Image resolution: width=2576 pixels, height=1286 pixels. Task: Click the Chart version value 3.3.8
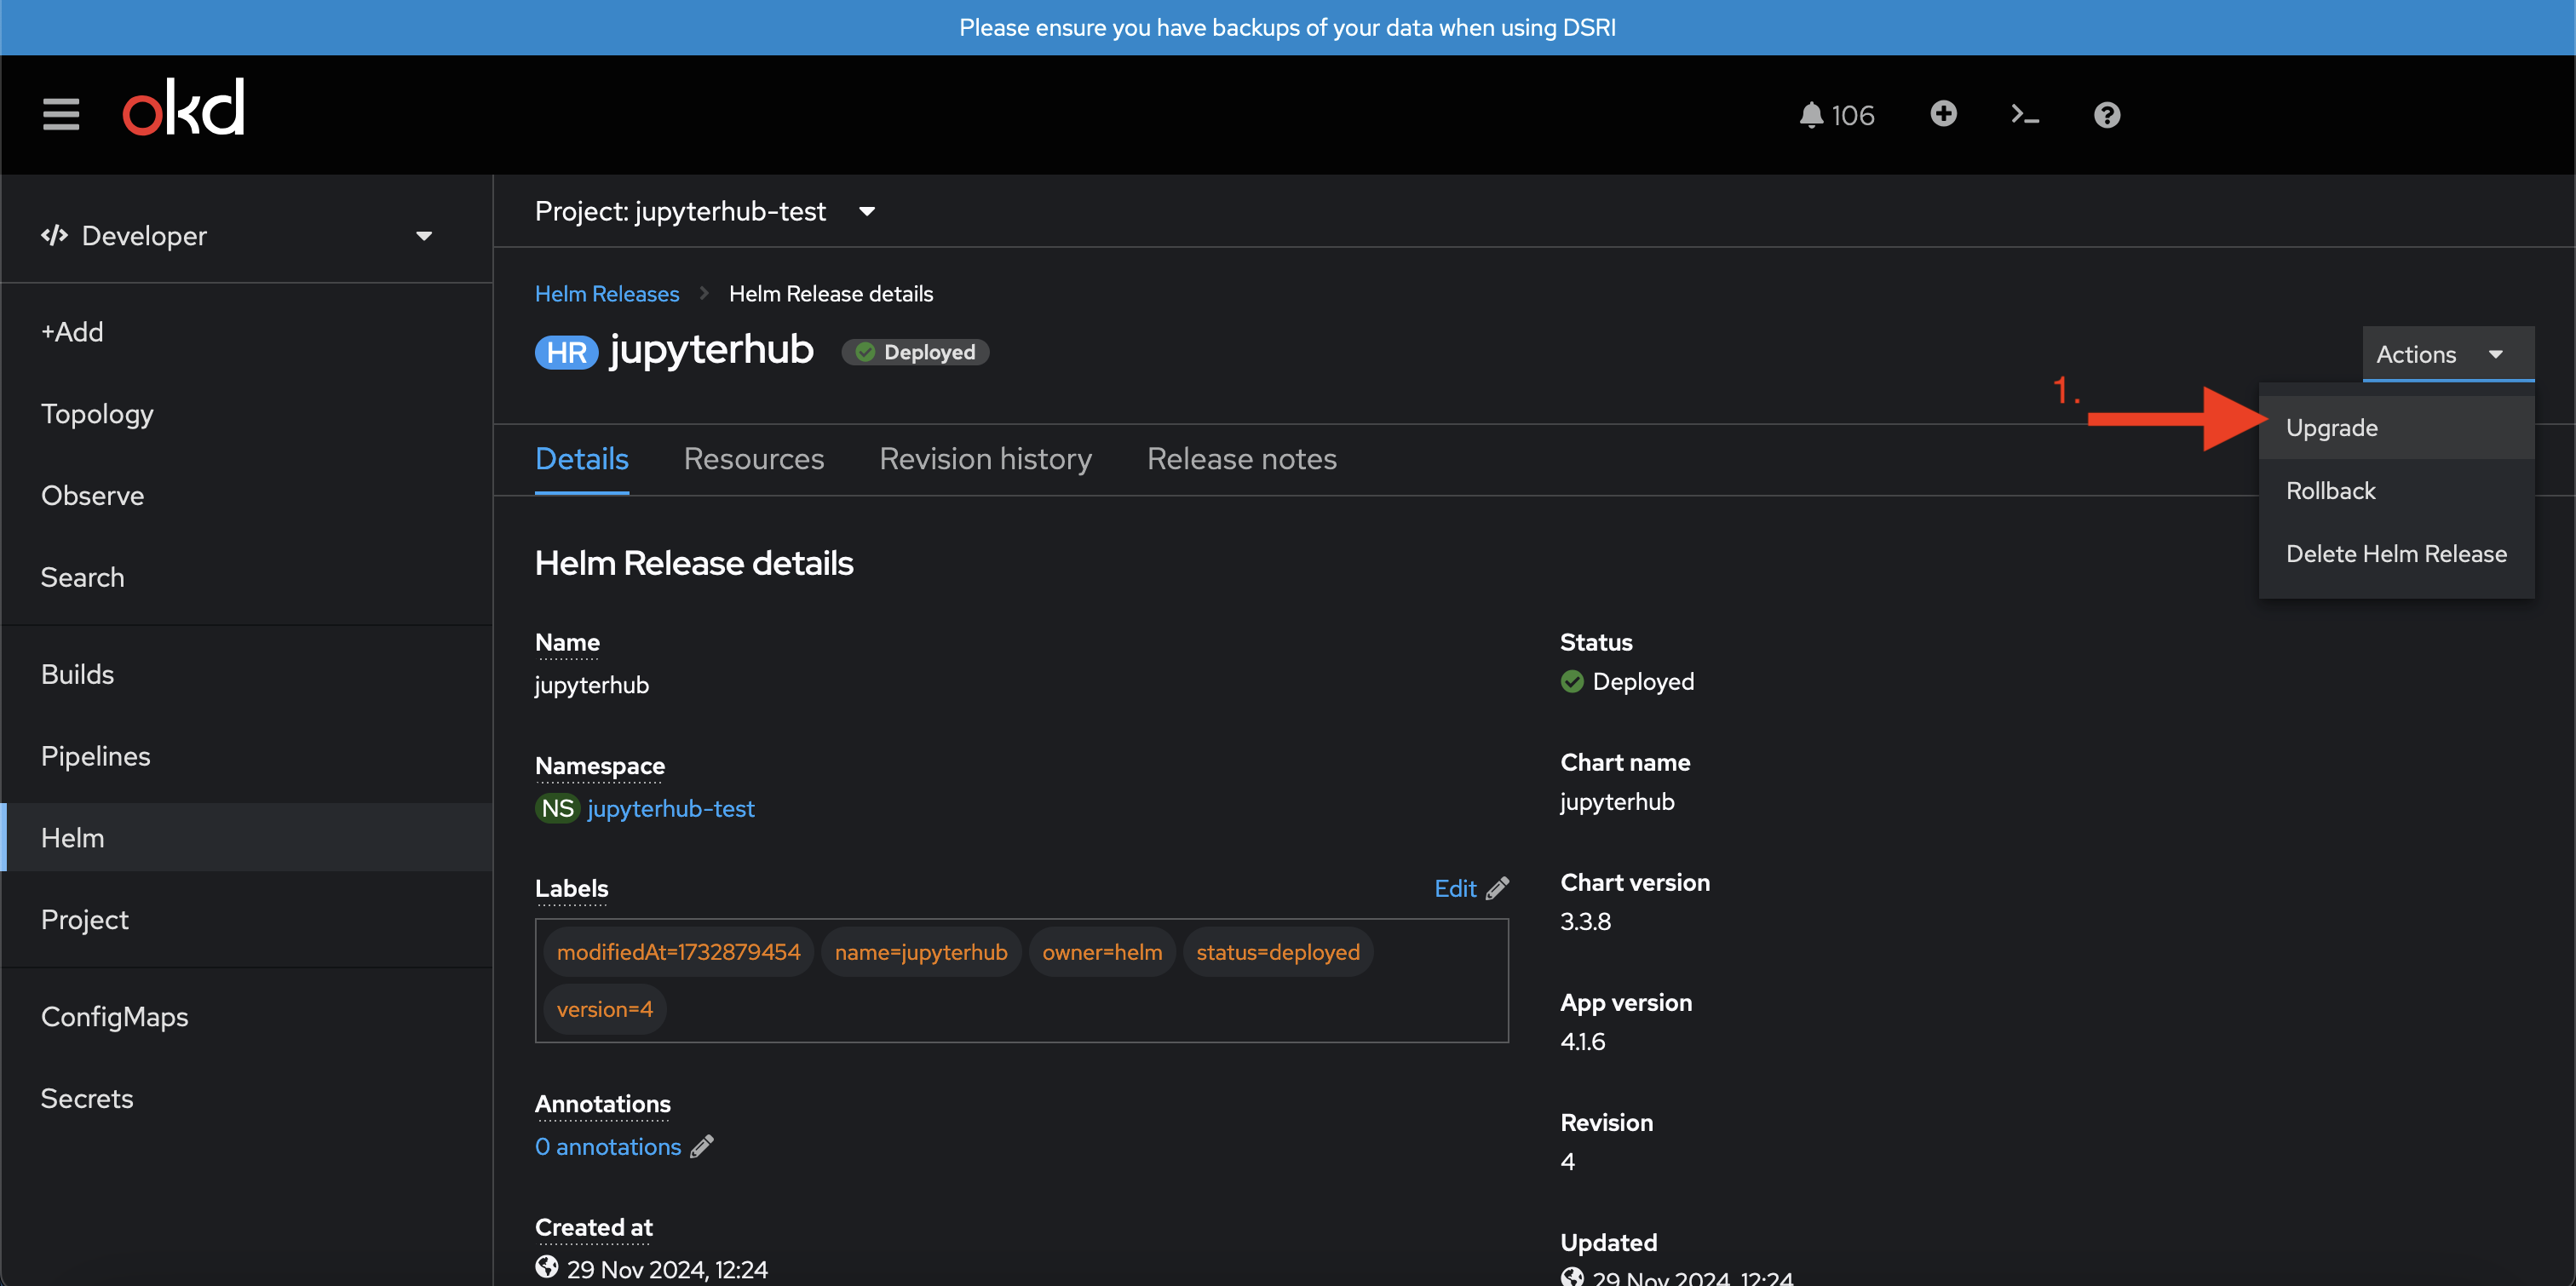(1586, 922)
